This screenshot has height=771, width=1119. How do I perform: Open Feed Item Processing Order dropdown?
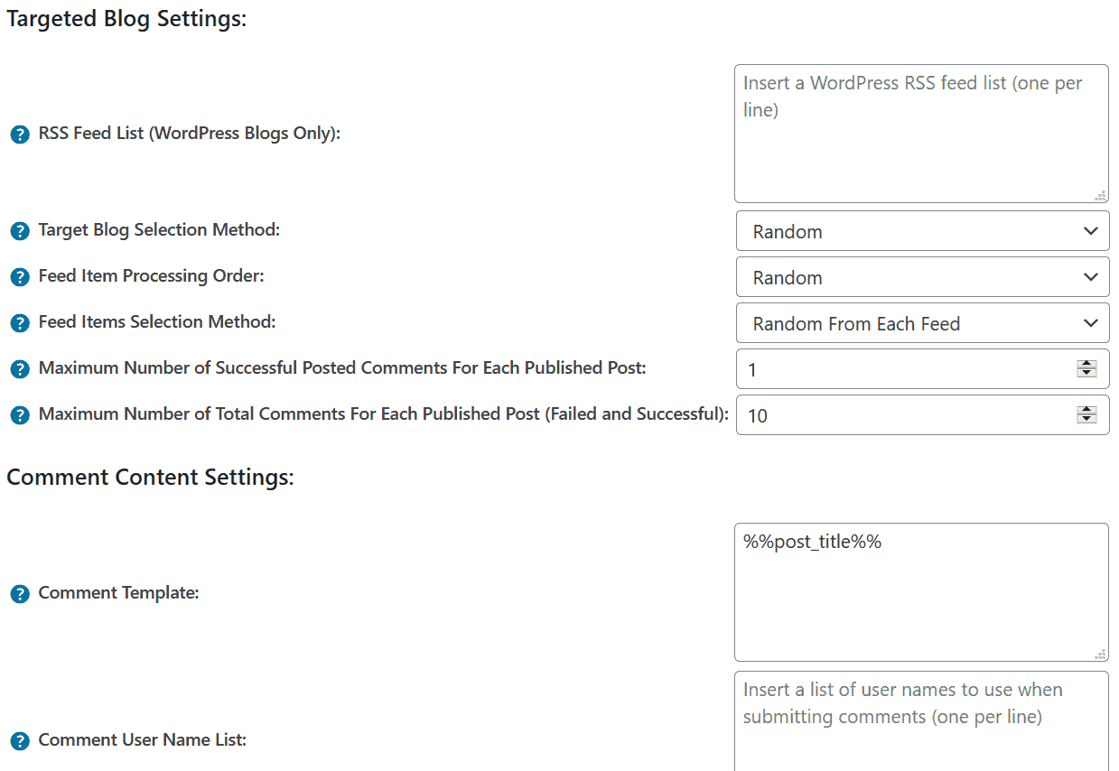coord(922,277)
